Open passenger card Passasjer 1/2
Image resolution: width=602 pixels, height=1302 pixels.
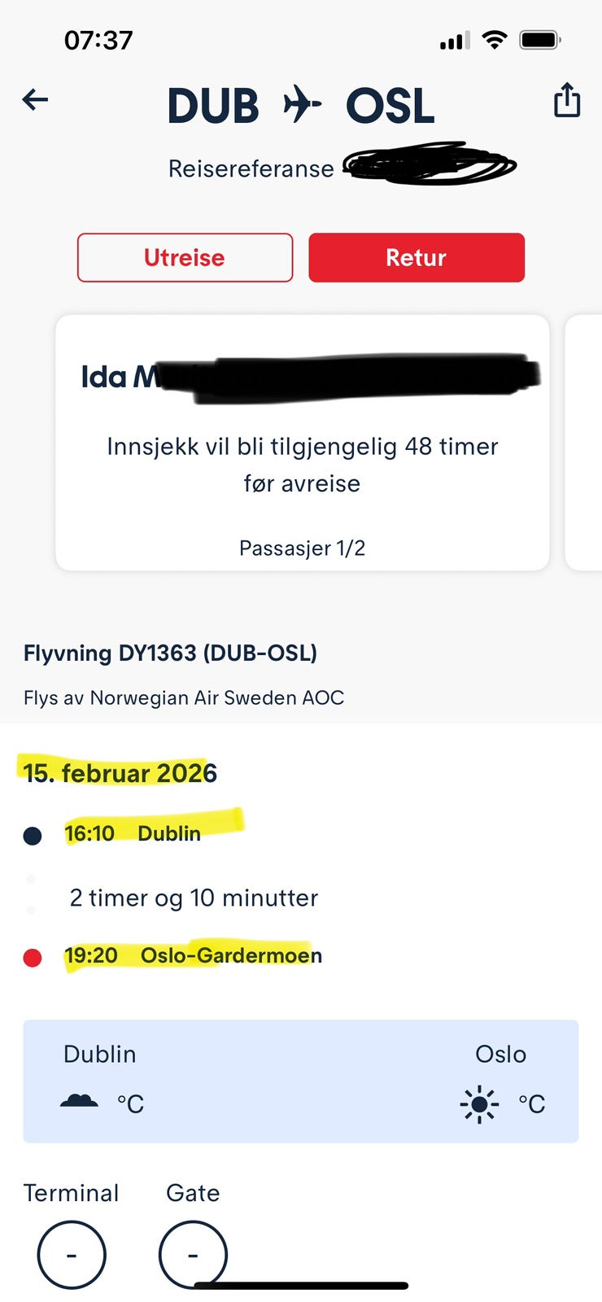pyautogui.click(x=302, y=443)
